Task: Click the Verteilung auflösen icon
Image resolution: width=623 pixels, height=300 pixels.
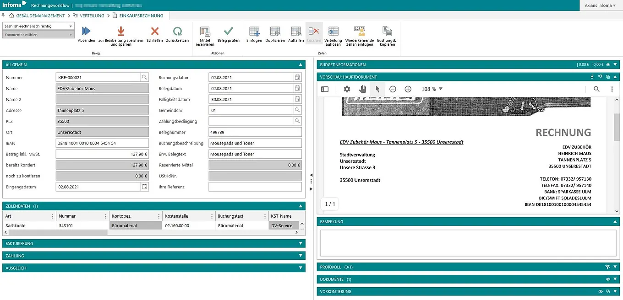Action: tap(333, 32)
